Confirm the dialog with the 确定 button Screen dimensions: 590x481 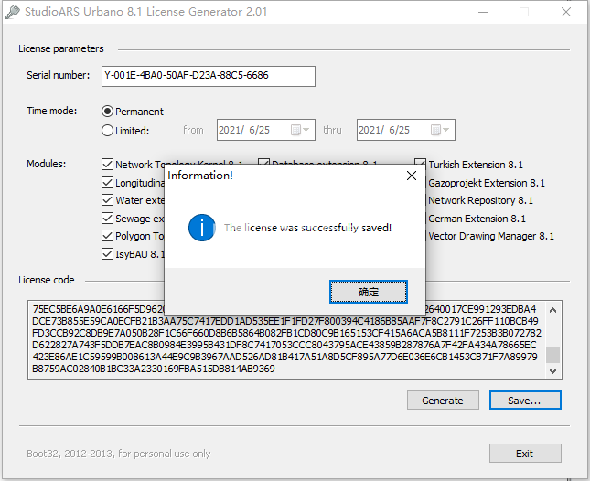coord(368,292)
